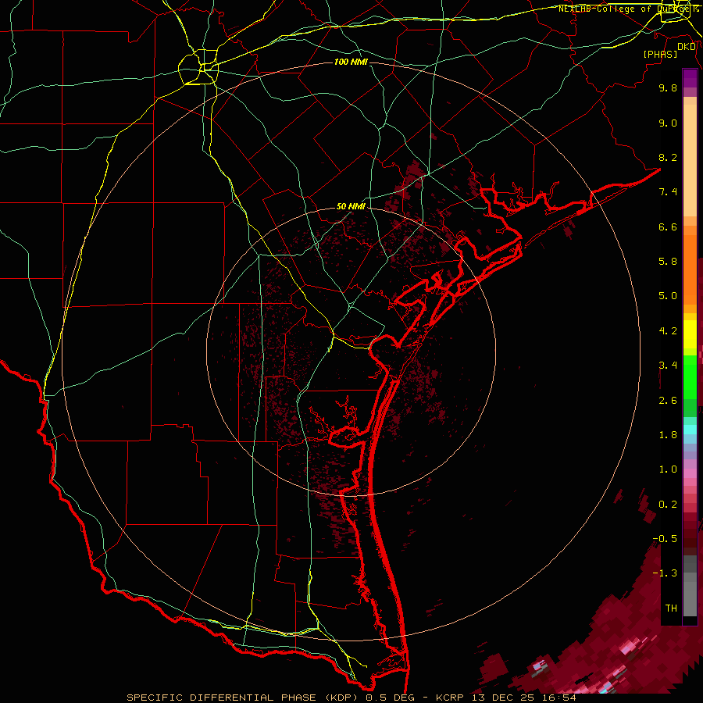The image size is (703, 703).
Task: Click the 5.8 legend value
Action: pyautogui.click(x=668, y=262)
